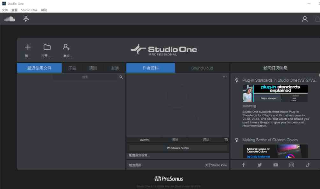Click the Instagram icon in footer

click(x=291, y=165)
